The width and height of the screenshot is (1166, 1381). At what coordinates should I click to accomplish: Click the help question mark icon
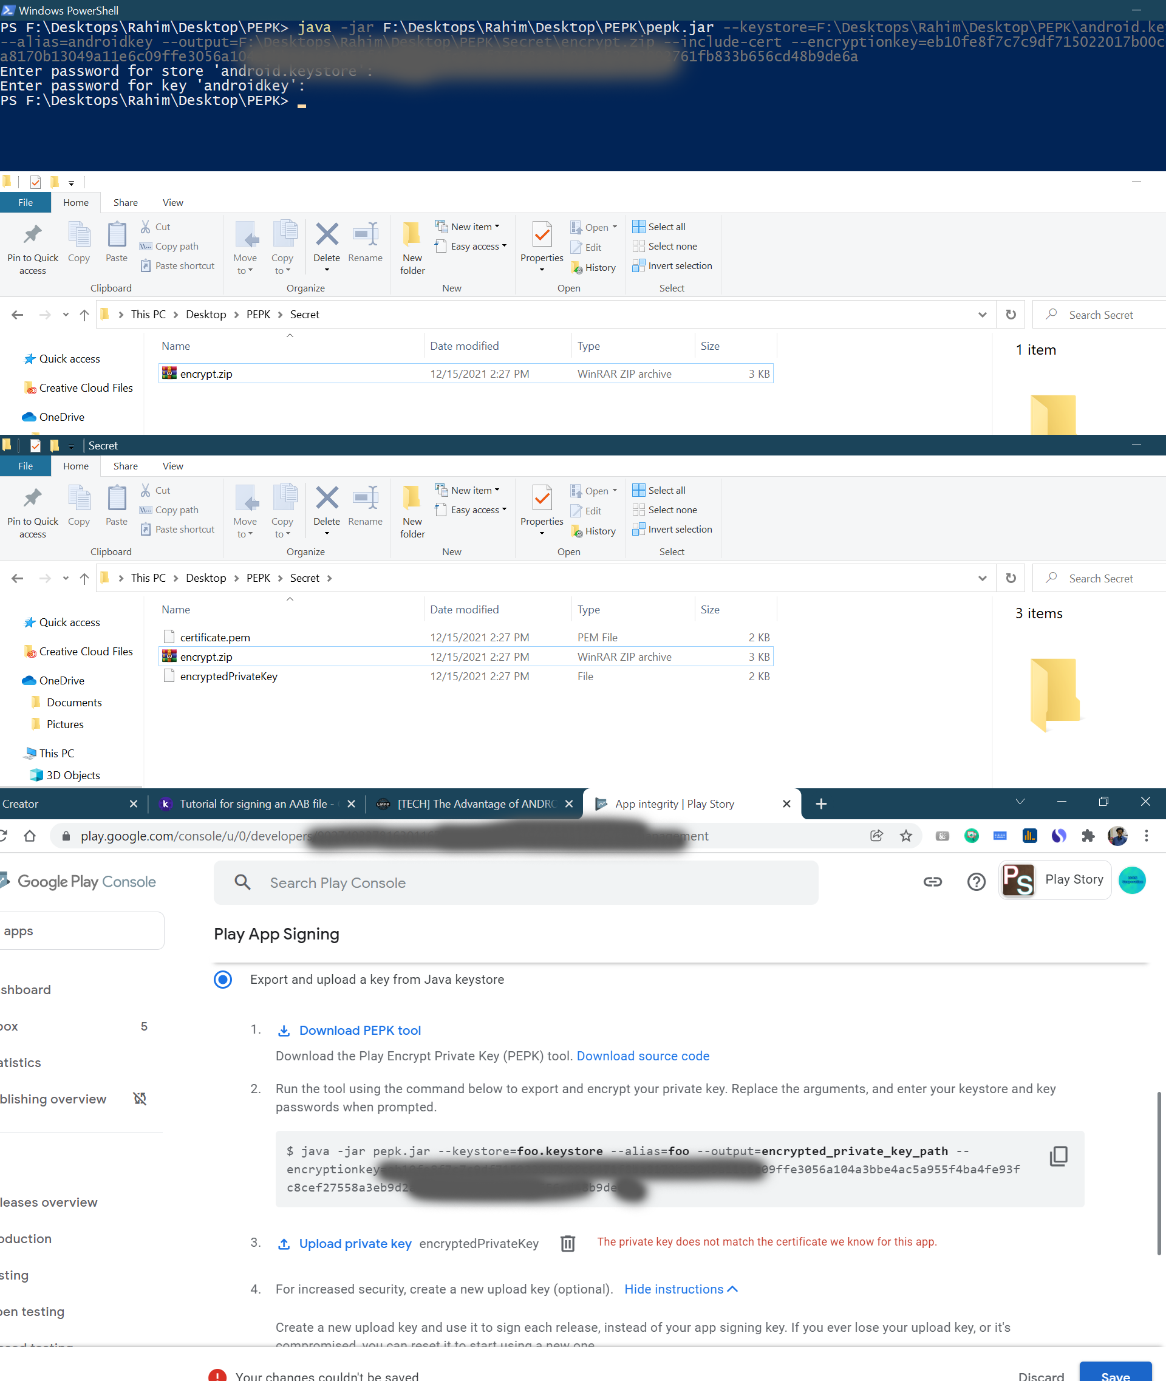coord(976,881)
